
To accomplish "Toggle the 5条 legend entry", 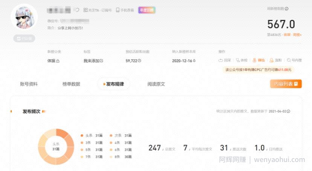I will tap(92, 150).
